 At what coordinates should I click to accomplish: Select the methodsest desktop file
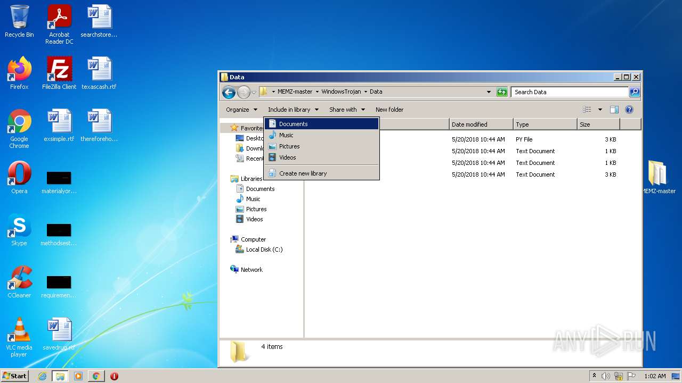click(59, 234)
